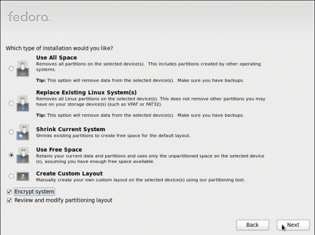Uncheck the Encrypt system checkbox
This screenshot has width=315, height=235.
[x=9, y=192]
